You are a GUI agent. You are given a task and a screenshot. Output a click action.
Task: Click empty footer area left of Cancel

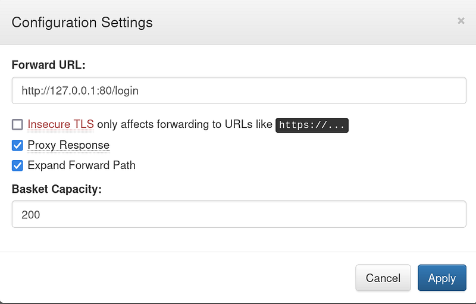(x=178, y=278)
